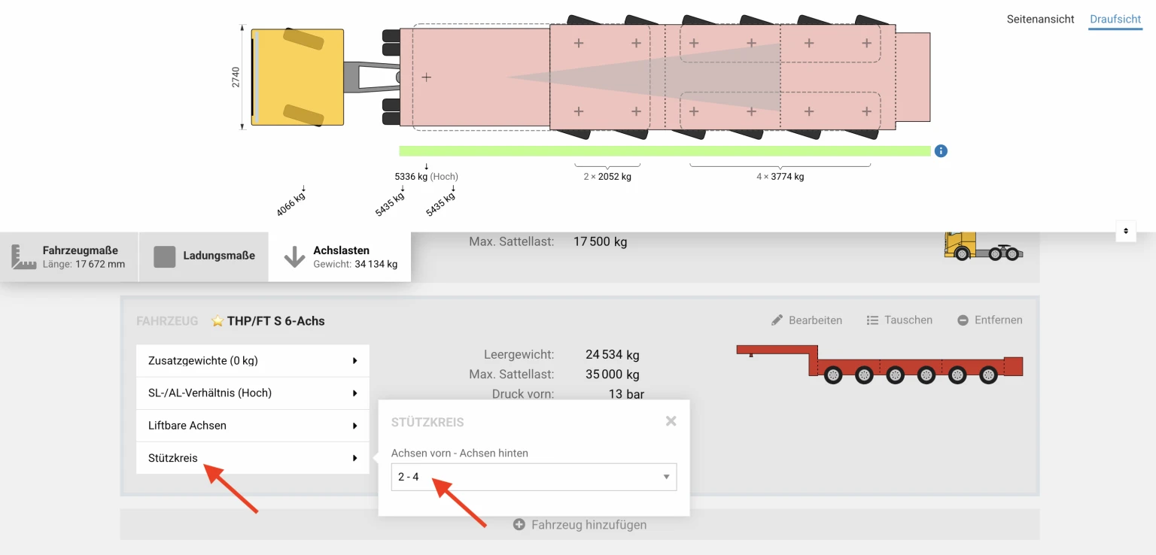Click the 2740 width dimension label

coord(236,77)
